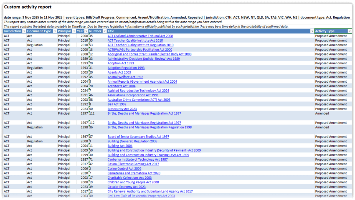355x200 pixels.
Task: Open the Title column filter dropdown
Action: point(313,31)
